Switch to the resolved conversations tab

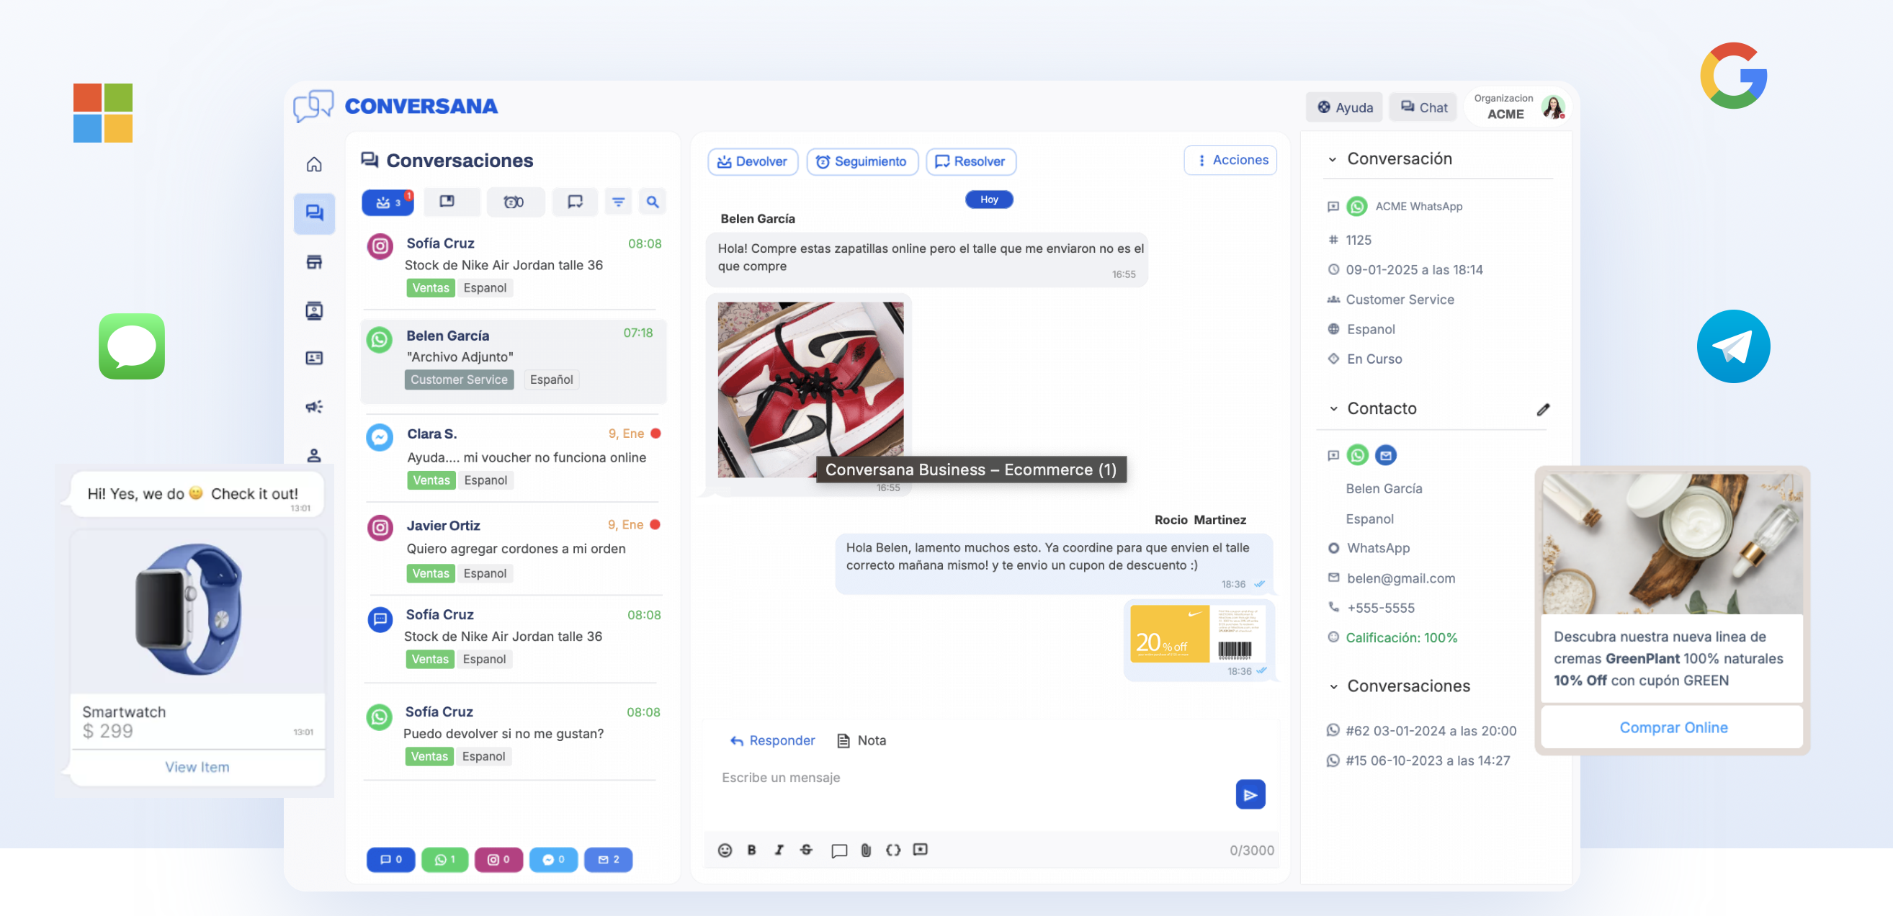point(576,201)
